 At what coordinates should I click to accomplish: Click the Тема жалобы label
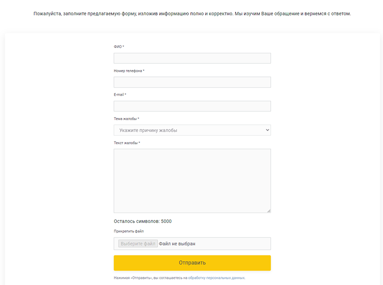coord(126,119)
